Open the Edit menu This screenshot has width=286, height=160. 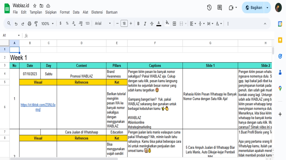pos(24,12)
